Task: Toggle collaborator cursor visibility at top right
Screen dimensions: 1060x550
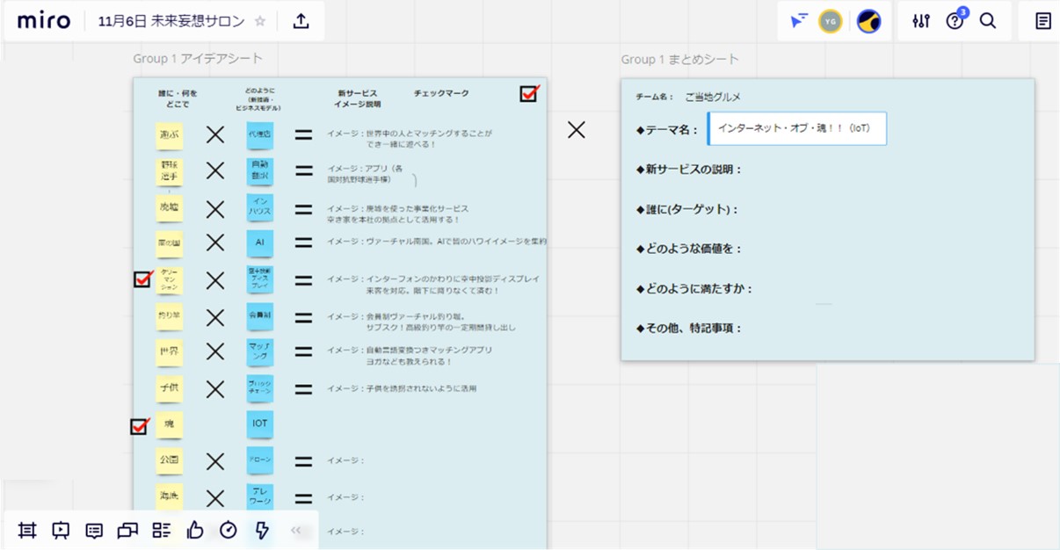Action: coord(798,20)
